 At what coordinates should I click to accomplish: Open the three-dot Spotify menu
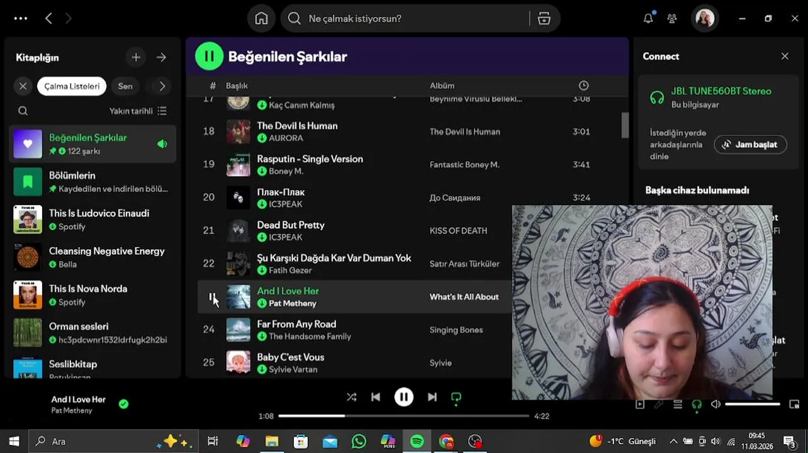[x=21, y=18]
